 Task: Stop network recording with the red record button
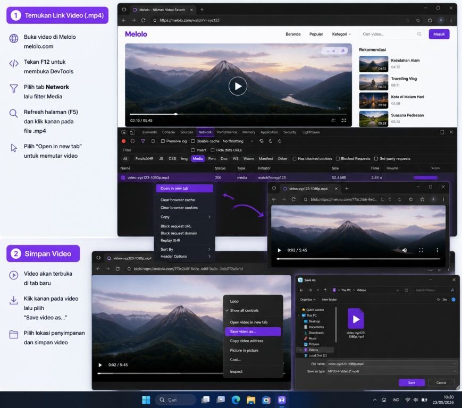coord(124,141)
